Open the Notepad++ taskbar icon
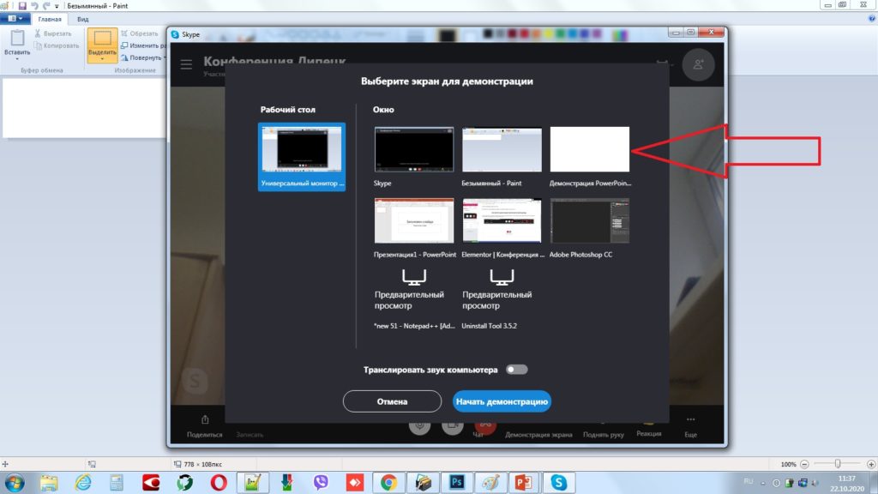The image size is (878, 494). pyautogui.click(x=253, y=482)
